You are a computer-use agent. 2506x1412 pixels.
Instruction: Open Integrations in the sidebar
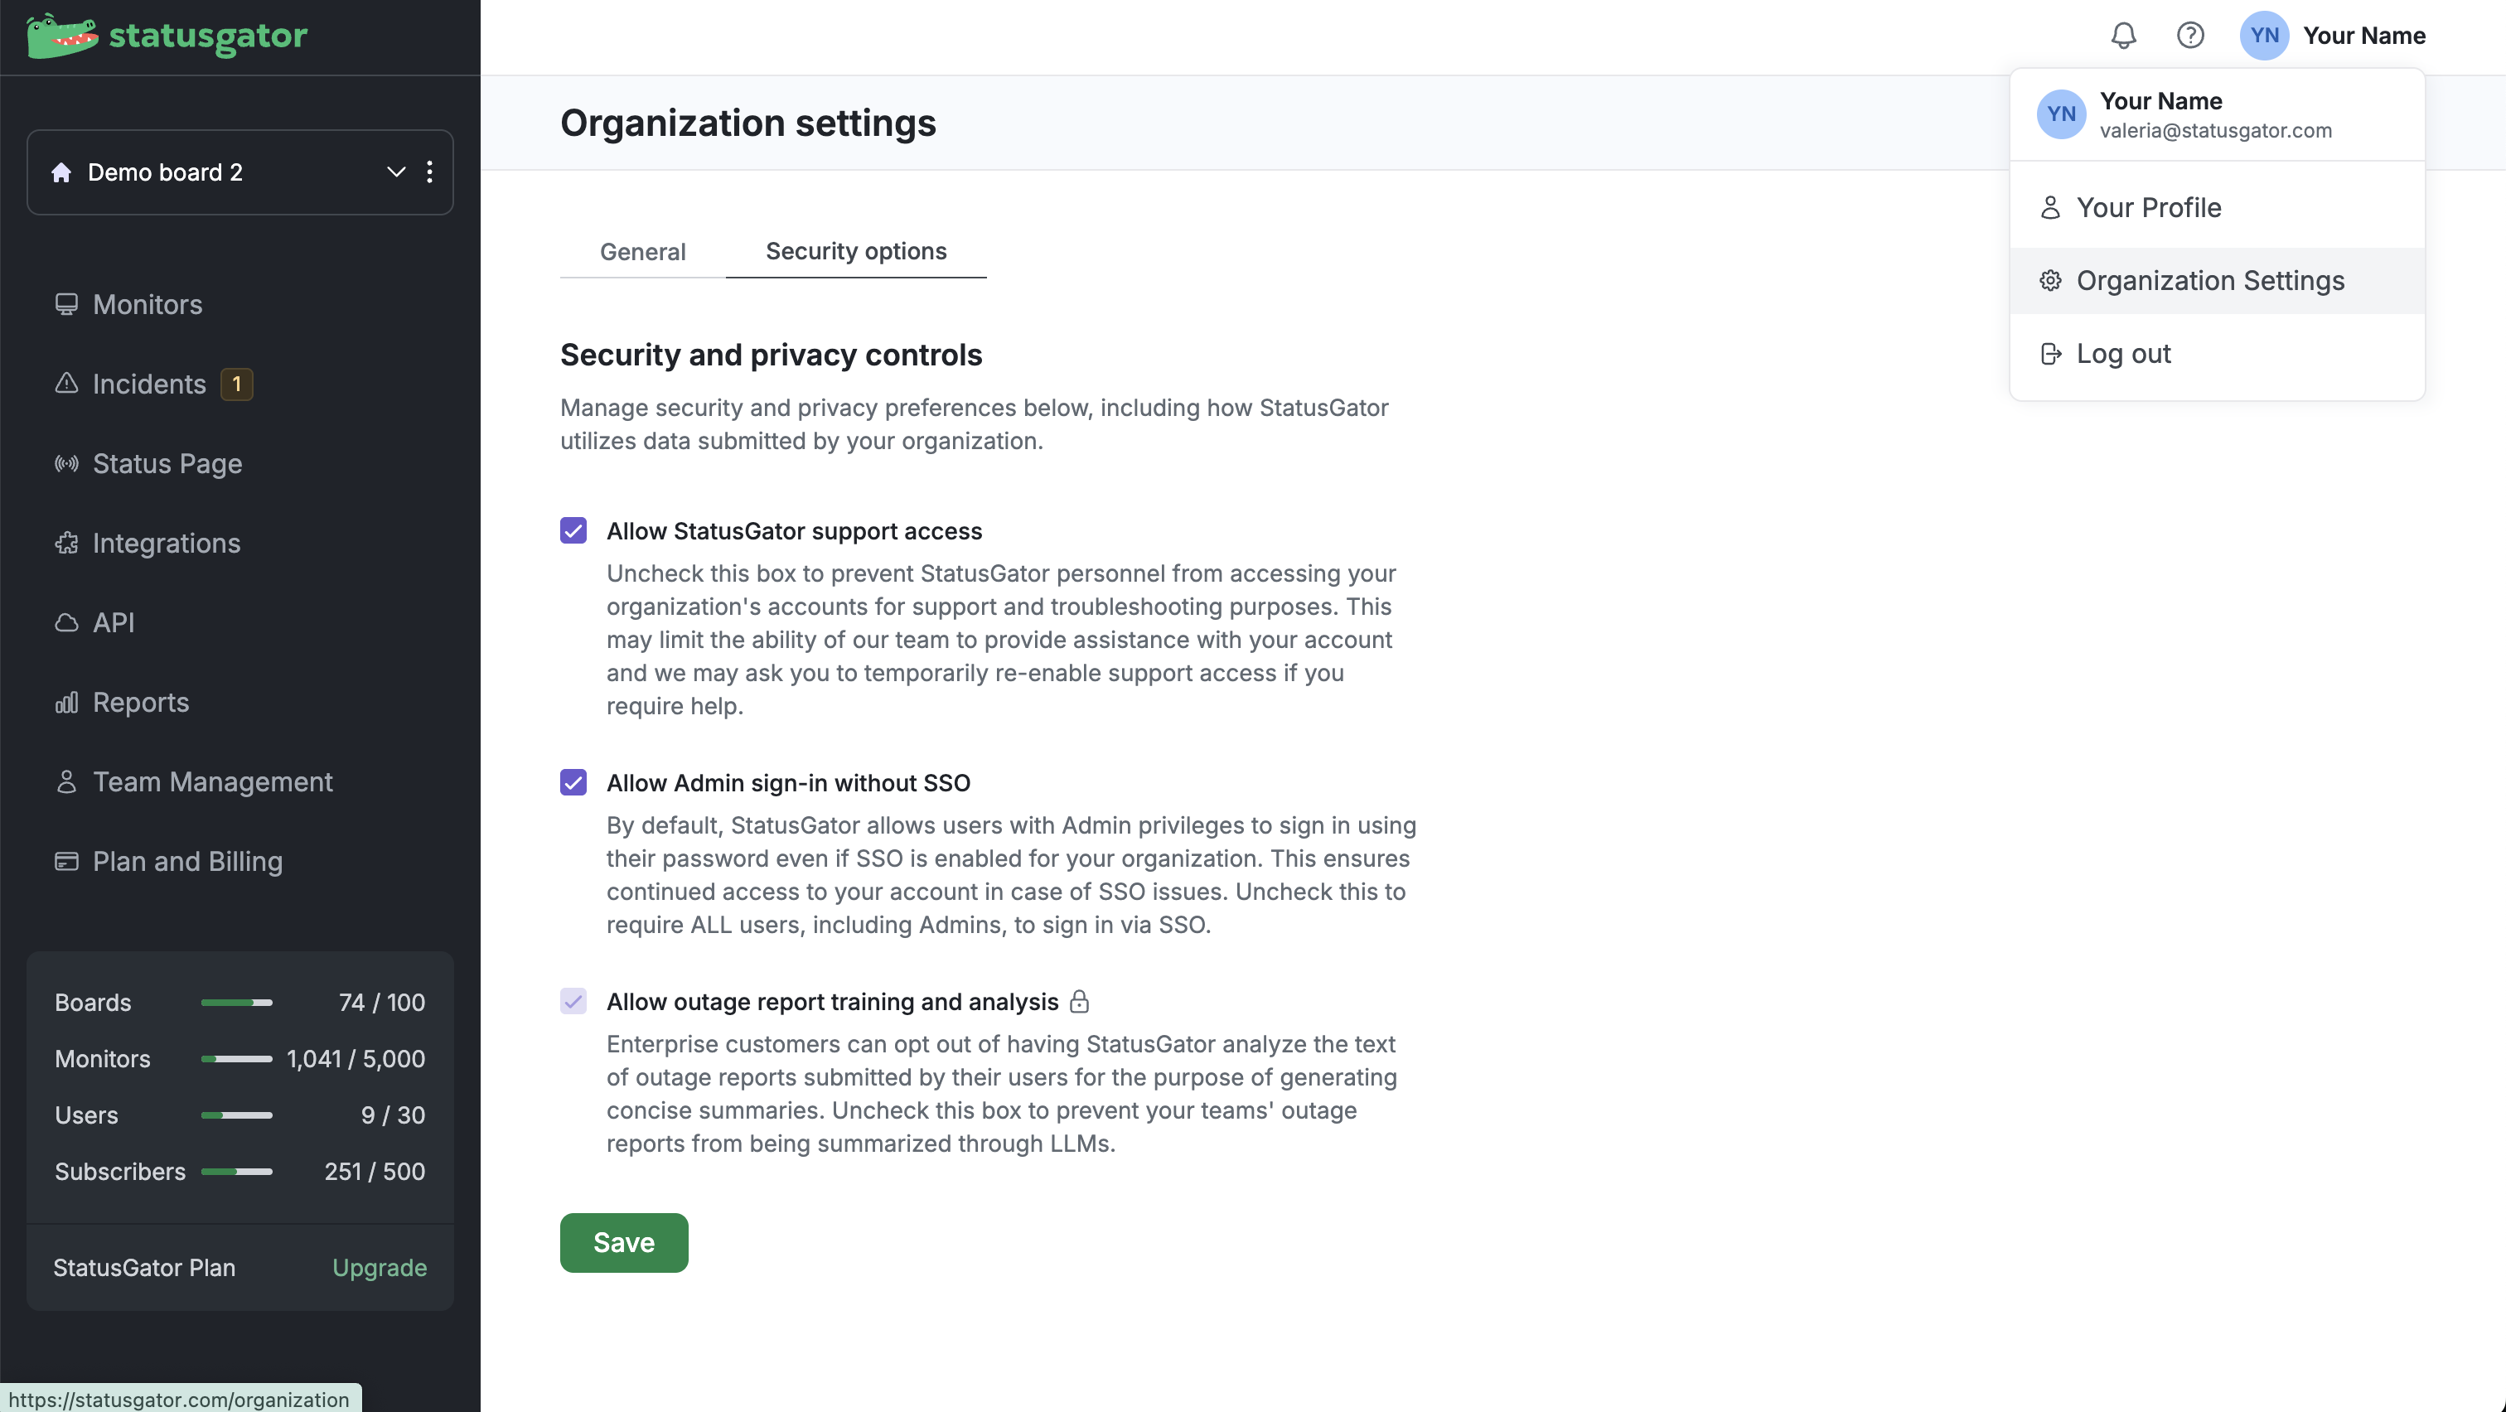pyautogui.click(x=167, y=543)
